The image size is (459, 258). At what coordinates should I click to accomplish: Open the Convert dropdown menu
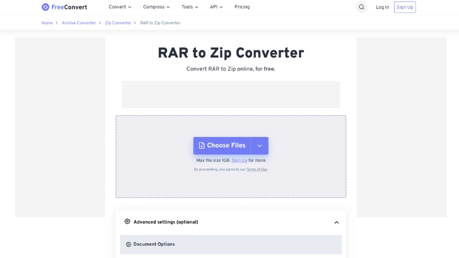tap(120, 7)
